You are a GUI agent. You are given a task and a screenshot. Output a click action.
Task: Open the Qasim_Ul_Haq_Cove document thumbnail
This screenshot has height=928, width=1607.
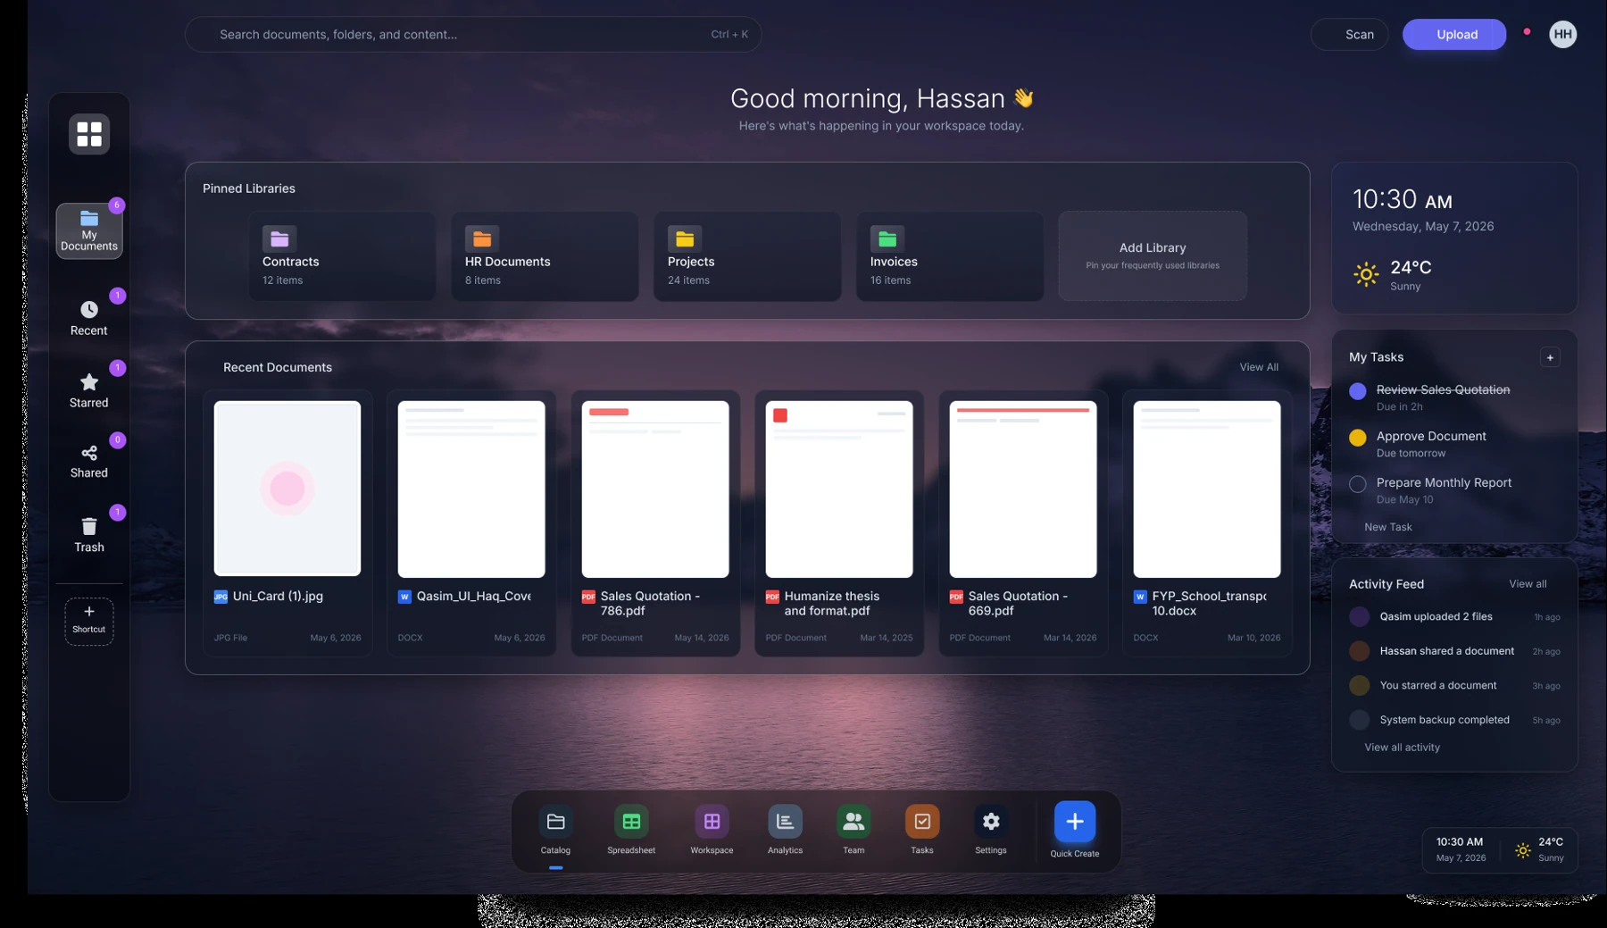pyautogui.click(x=471, y=489)
